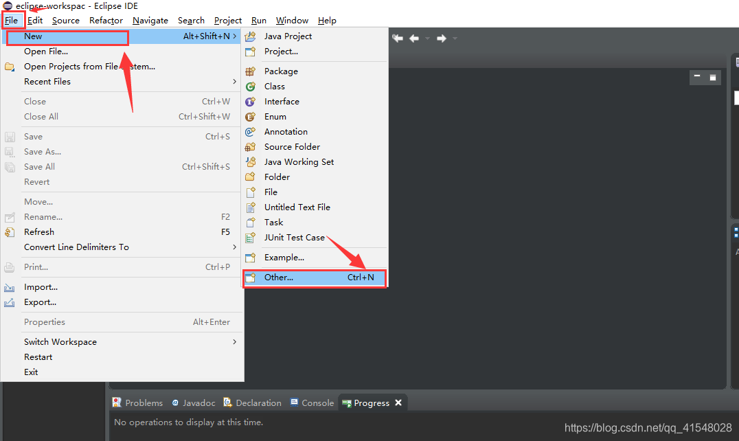
Task: Open the Window menu
Action: (292, 20)
